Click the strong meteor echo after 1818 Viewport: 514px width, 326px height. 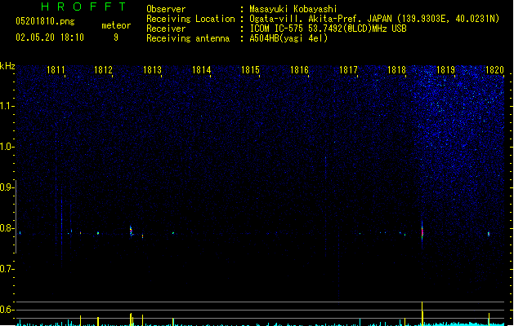pyautogui.click(x=422, y=233)
